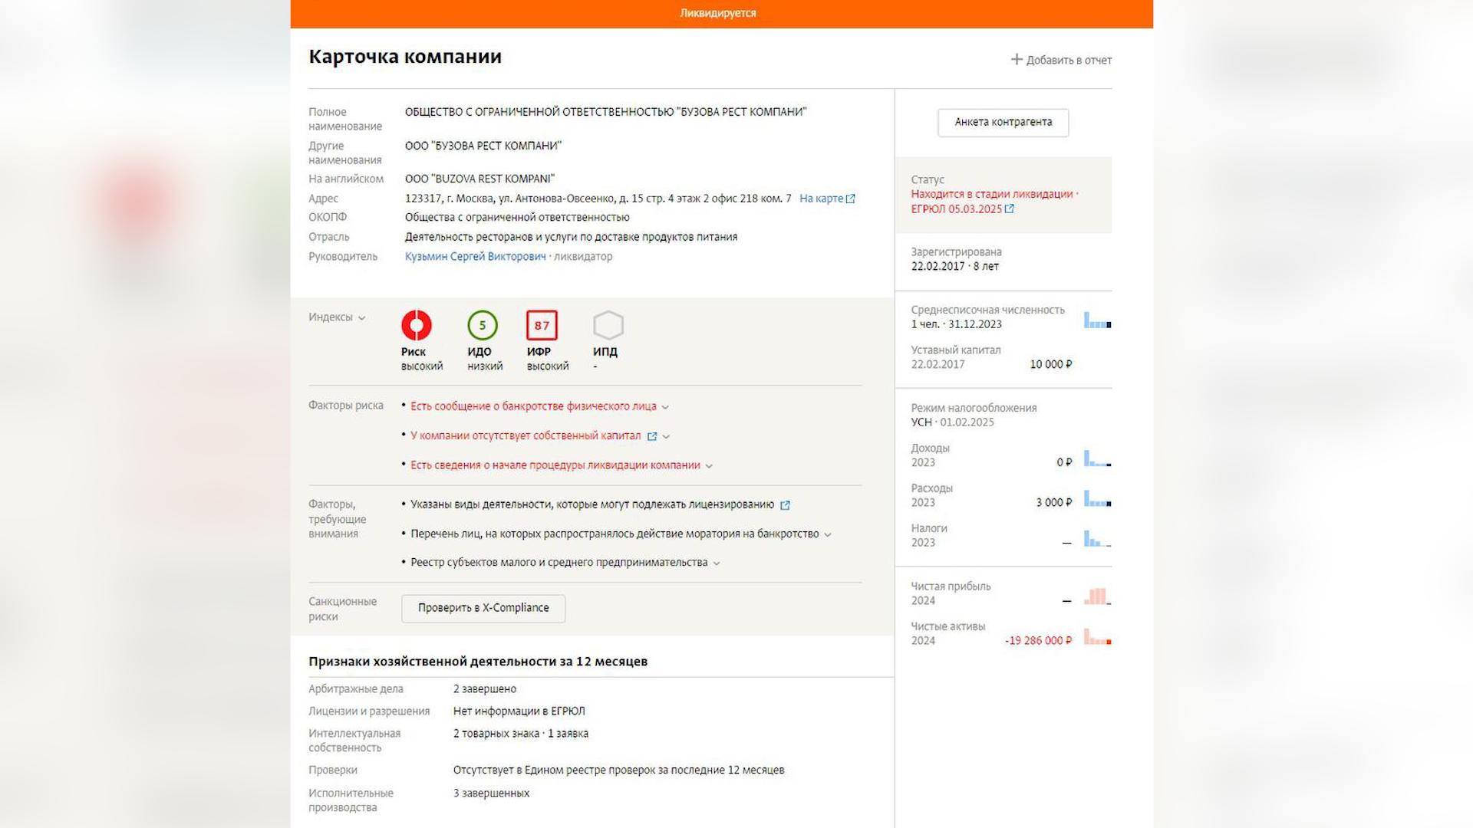Open Кузьмин Сергей Викторович profile link

pos(475,256)
